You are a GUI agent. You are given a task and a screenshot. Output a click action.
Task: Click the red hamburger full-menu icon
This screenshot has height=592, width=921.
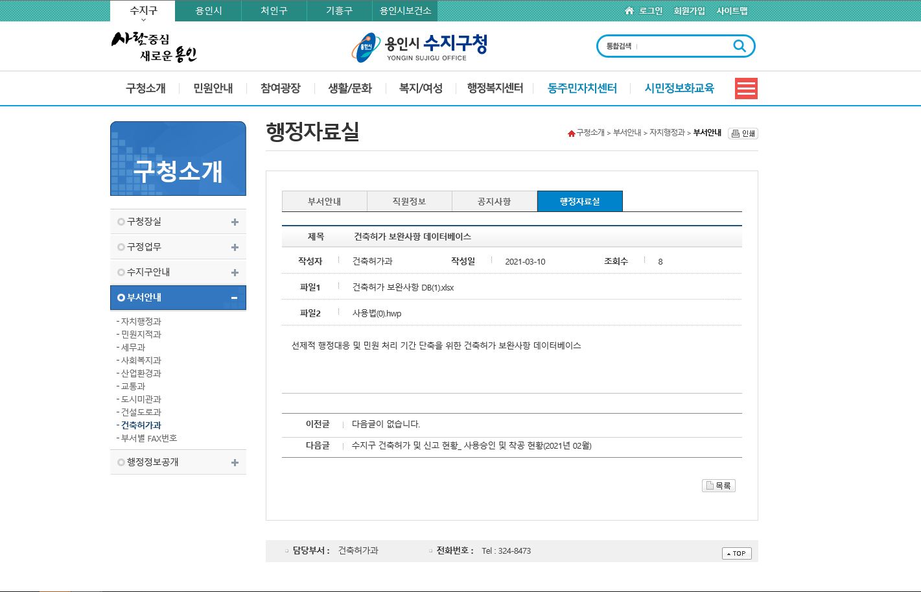click(746, 88)
